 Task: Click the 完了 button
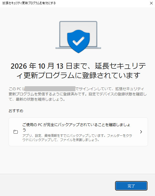pos(131,186)
